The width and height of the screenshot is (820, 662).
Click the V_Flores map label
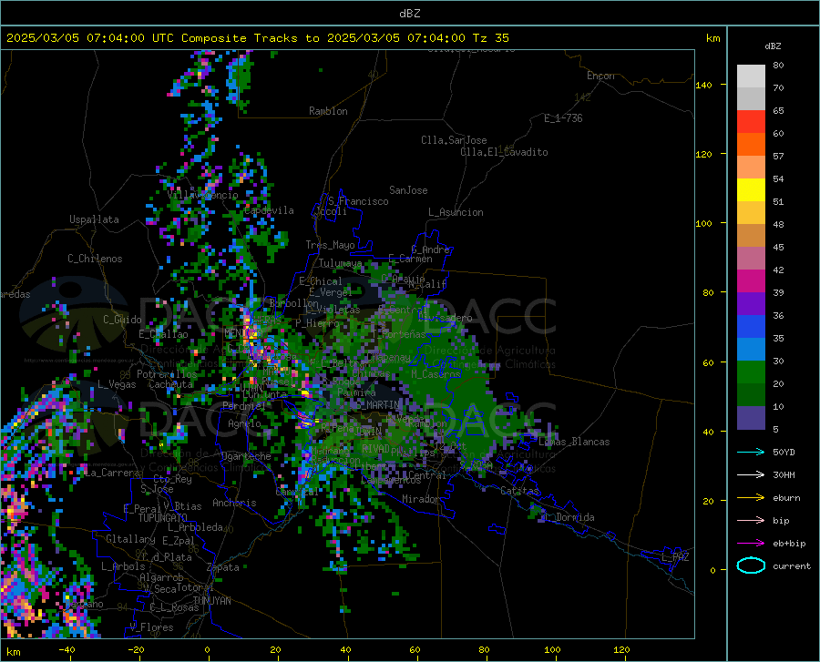pyautogui.click(x=151, y=627)
